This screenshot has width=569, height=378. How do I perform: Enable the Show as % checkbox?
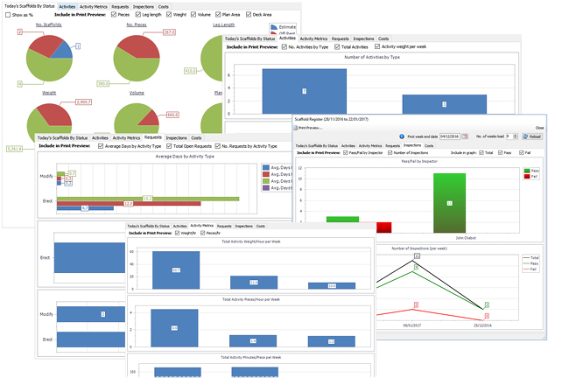pyautogui.click(x=8, y=15)
